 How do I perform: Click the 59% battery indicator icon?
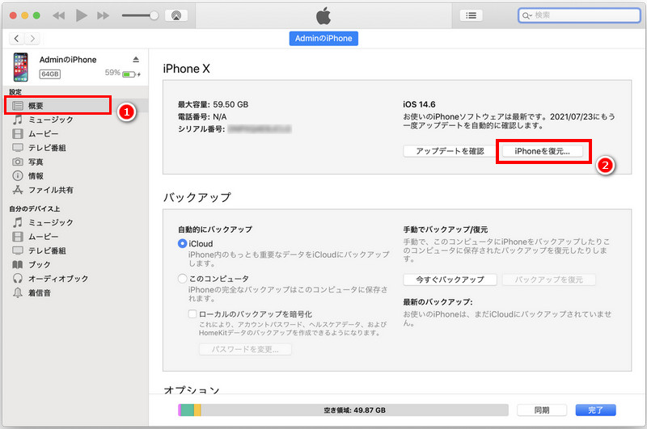tap(130, 74)
